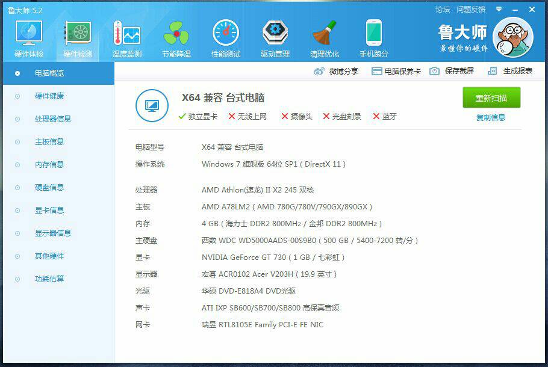Click the Weibo share icon
The height and width of the screenshot is (367, 548).
click(x=319, y=71)
